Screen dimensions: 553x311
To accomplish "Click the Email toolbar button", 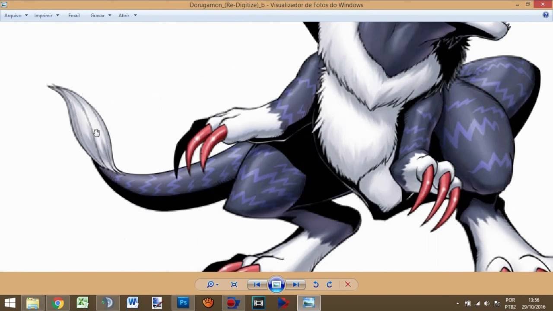I will click(74, 15).
